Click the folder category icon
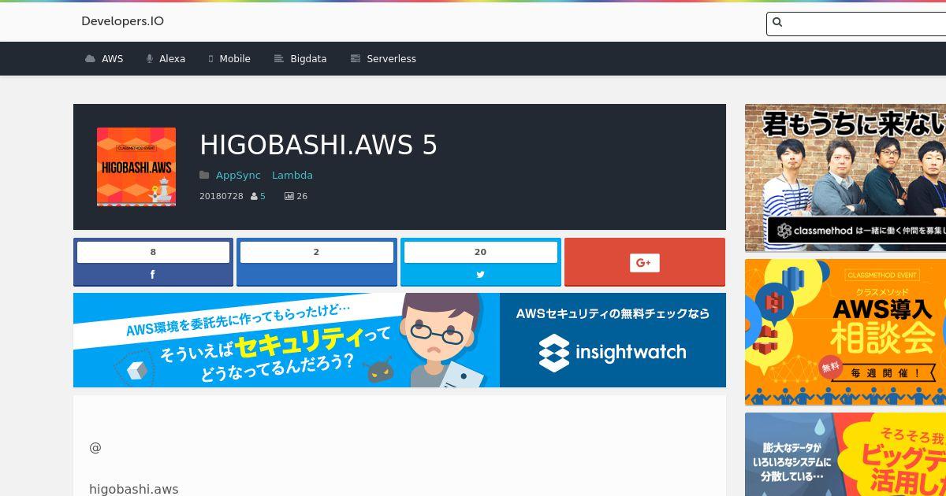Screen dimensions: 946x496 204,176
